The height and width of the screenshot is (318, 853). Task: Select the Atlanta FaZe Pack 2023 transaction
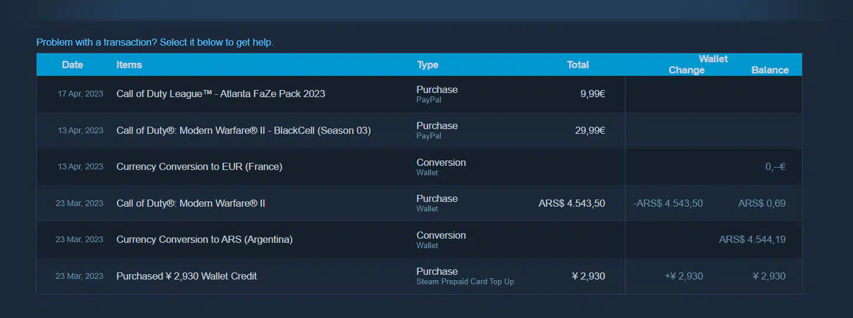click(419, 94)
